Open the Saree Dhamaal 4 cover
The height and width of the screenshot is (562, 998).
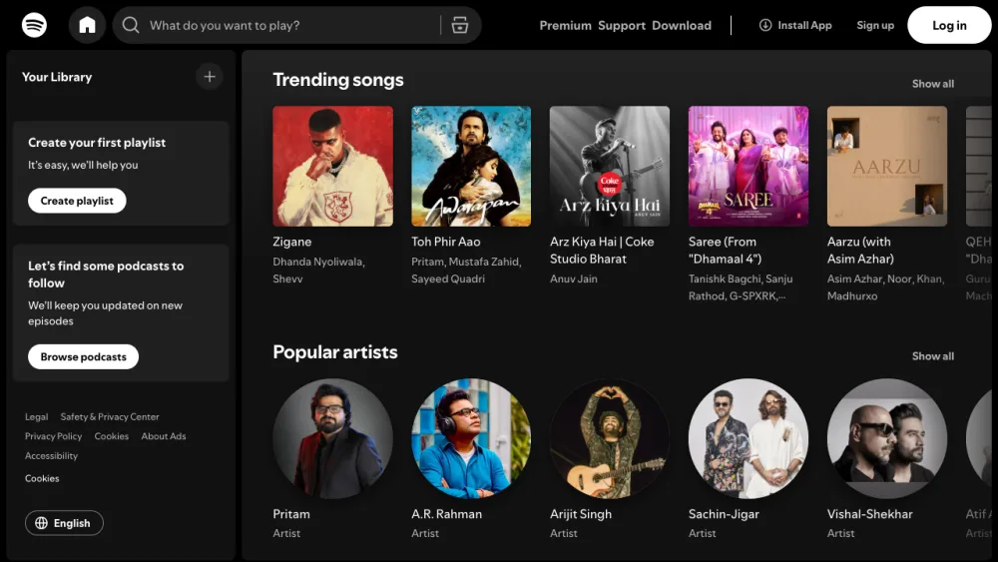(x=748, y=166)
